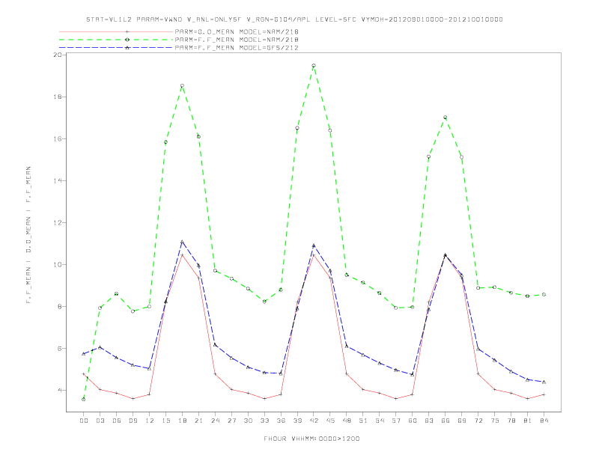Viewport: 593px width, 458px height.
Task: Click x-axis tick label 75
Action: click(x=495, y=421)
